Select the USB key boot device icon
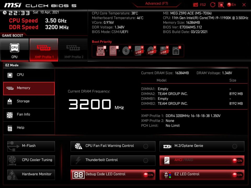The width and height of the screenshot is (251, 188). pos(101,51)
